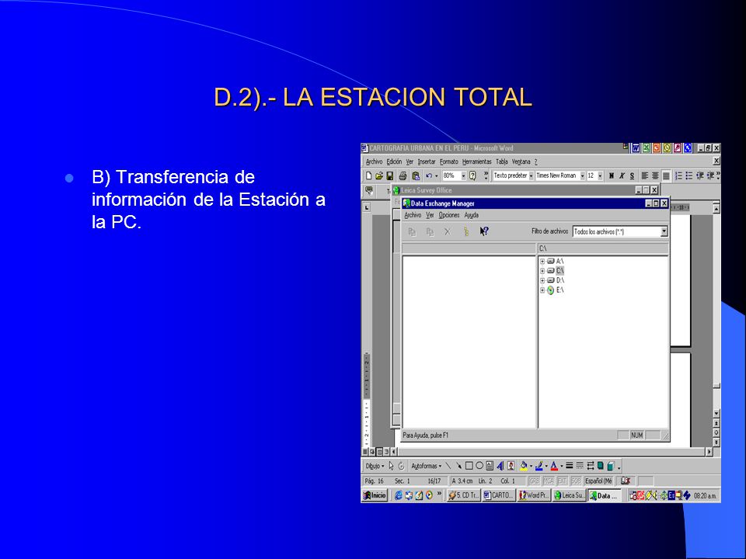The height and width of the screenshot is (559, 746).
Task: Open the Line Style icon in Drawing toolbar
Action: point(570,466)
